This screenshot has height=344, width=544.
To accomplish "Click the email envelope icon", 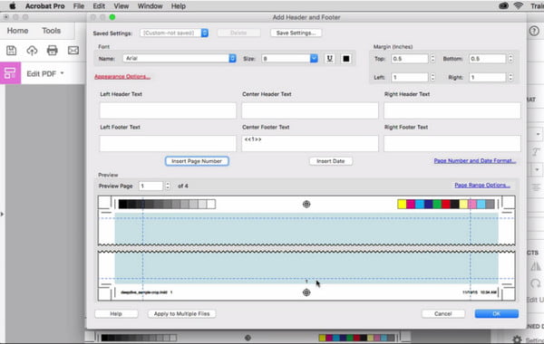I will point(73,51).
